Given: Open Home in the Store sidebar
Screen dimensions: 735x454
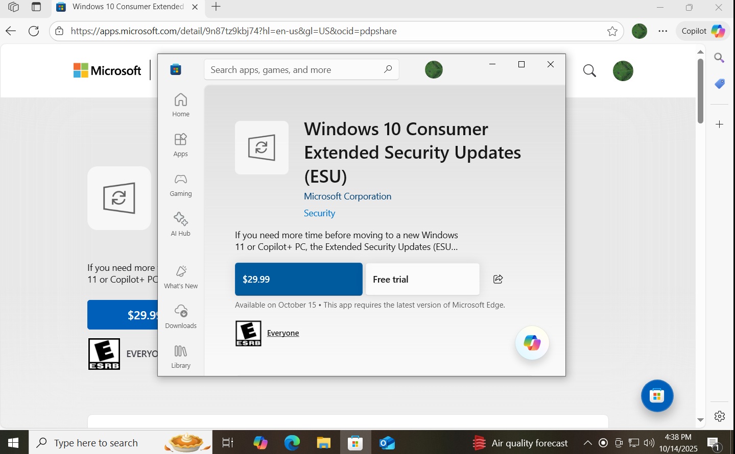Looking at the screenshot, I should (x=181, y=105).
